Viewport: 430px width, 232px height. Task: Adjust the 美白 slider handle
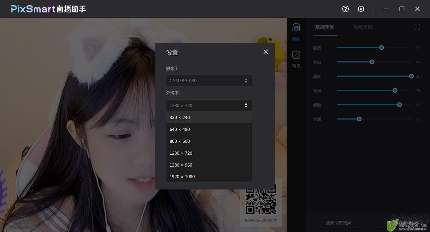coord(372,62)
